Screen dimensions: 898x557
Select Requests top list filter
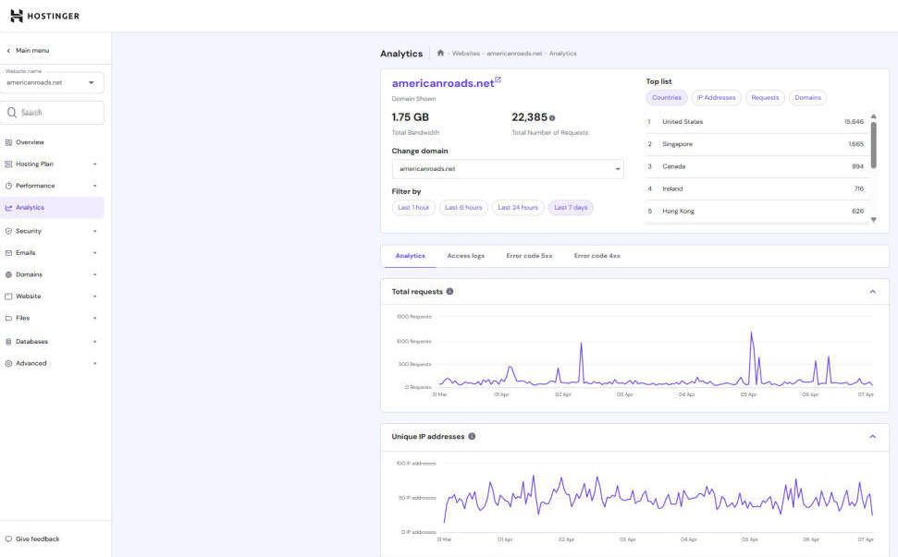click(x=765, y=98)
